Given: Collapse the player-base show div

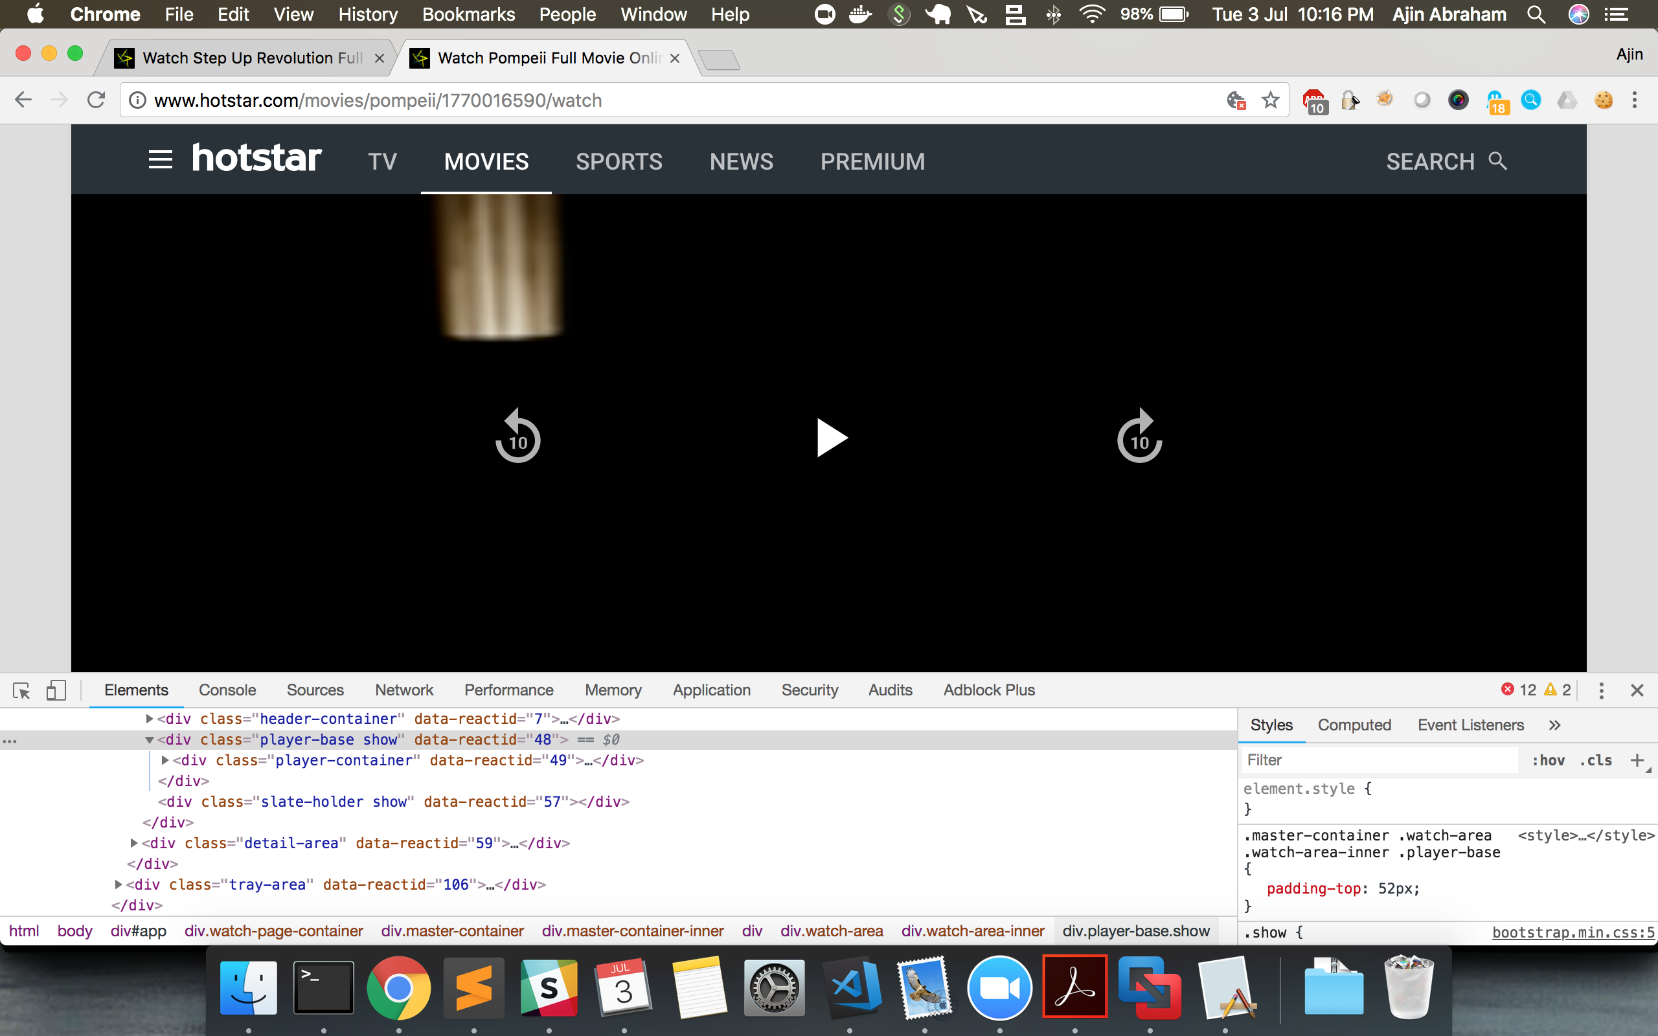Looking at the screenshot, I should pos(150,740).
